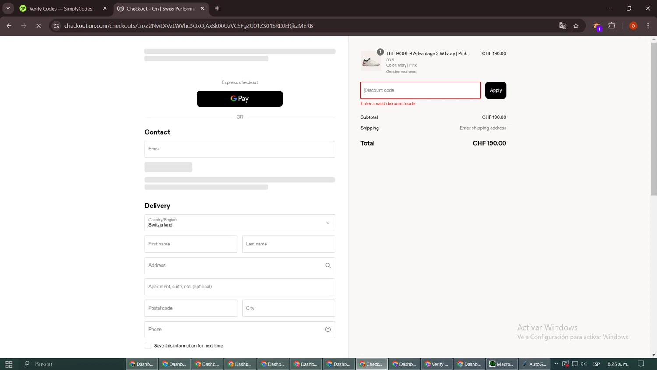Tick Save this information for next time
This screenshot has height=370, width=657.
[x=148, y=346]
